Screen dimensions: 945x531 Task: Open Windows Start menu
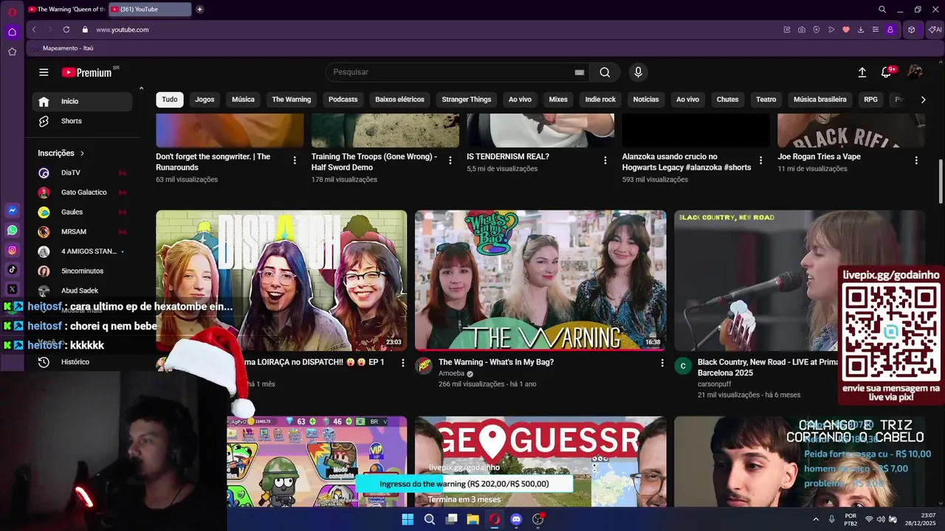[408, 519]
